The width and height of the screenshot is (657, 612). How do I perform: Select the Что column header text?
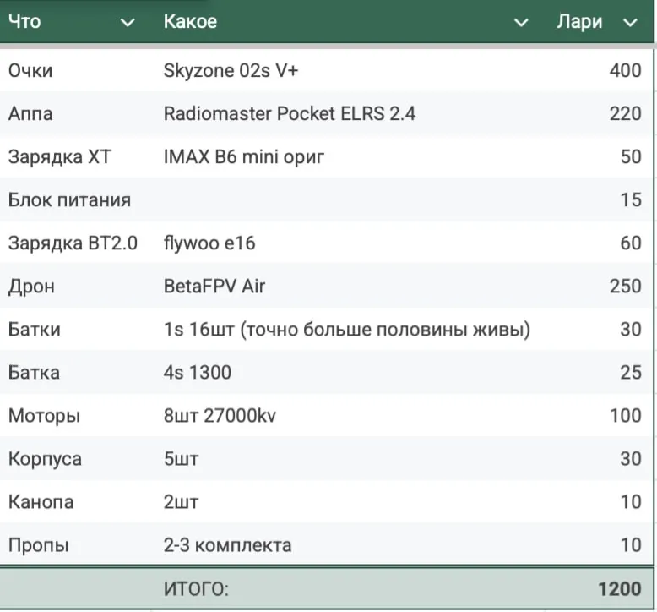click(x=24, y=21)
